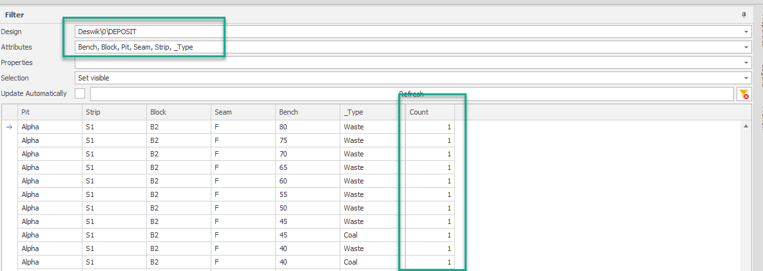Click the clear filter funnel icon
This screenshot has height=271, width=763.
pyautogui.click(x=744, y=94)
